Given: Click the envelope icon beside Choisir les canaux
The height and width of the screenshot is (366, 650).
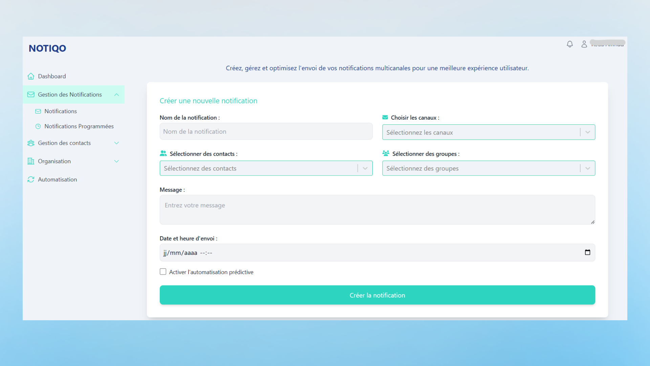Looking at the screenshot, I should (x=385, y=118).
